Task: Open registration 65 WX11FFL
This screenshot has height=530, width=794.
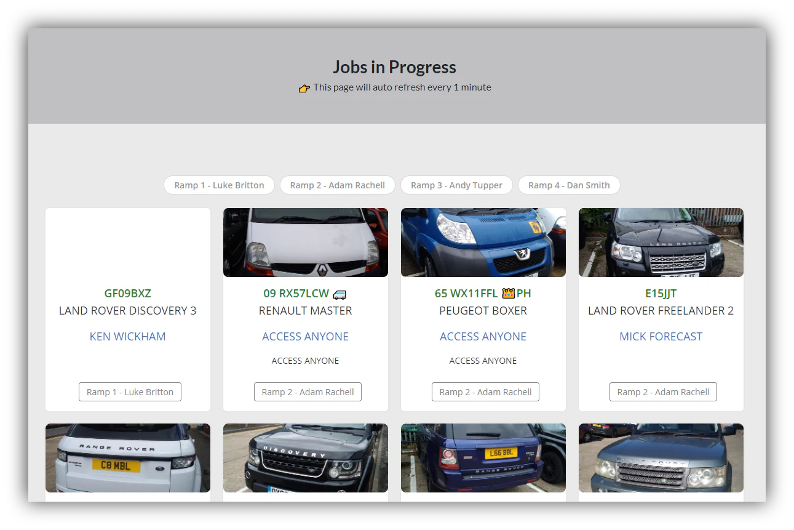Action: (x=467, y=294)
